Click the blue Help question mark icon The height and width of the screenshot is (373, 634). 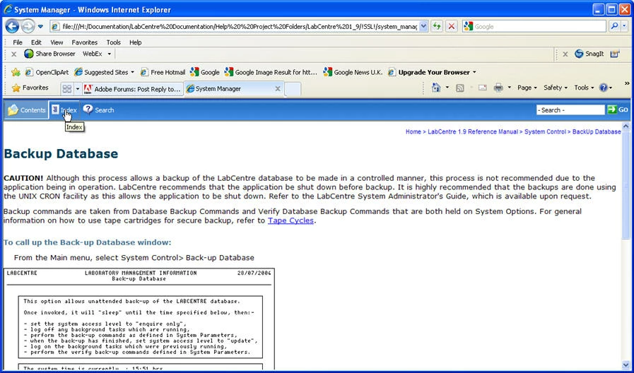(604, 88)
